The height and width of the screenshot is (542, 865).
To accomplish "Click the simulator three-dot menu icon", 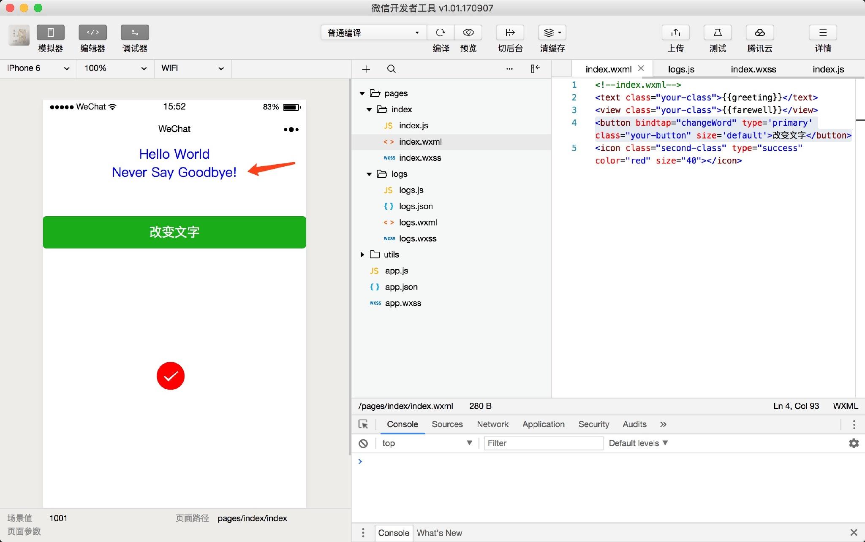I will [291, 130].
